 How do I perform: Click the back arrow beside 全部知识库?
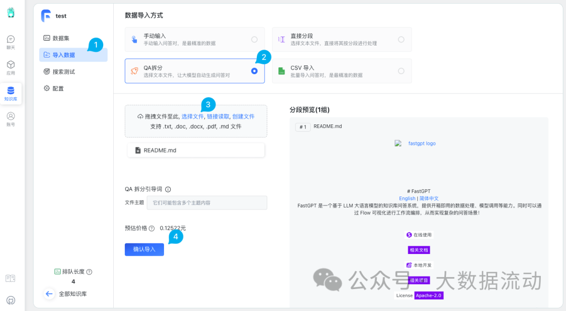(49, 294)
